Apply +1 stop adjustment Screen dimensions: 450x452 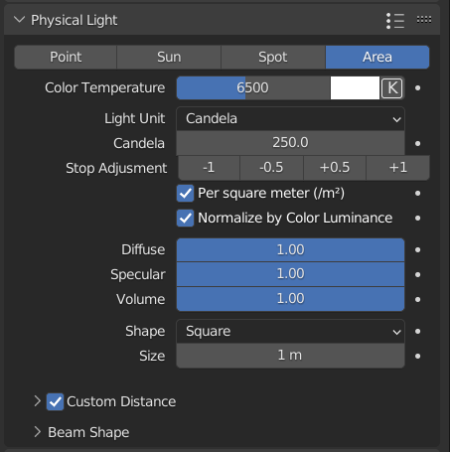[x=398, y=168]
